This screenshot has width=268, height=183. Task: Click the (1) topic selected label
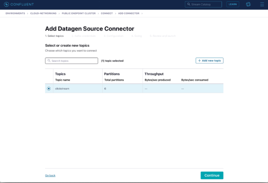[x=112, y=61]
